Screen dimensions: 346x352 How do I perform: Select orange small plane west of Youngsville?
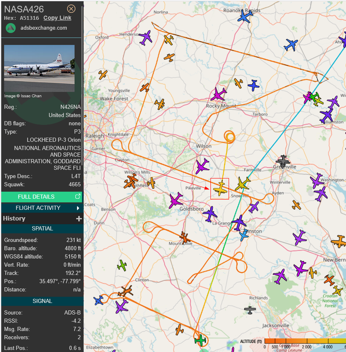[103, 75]
